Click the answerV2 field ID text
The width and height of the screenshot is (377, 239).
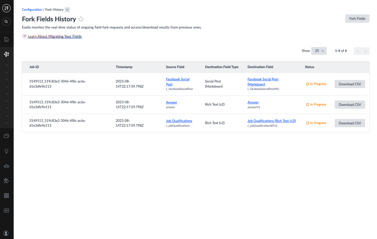click(x=254, y=107)
